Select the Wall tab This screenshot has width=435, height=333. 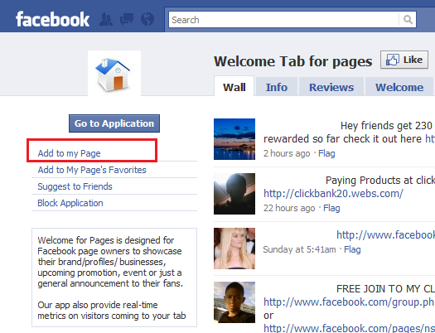[234, 87]
